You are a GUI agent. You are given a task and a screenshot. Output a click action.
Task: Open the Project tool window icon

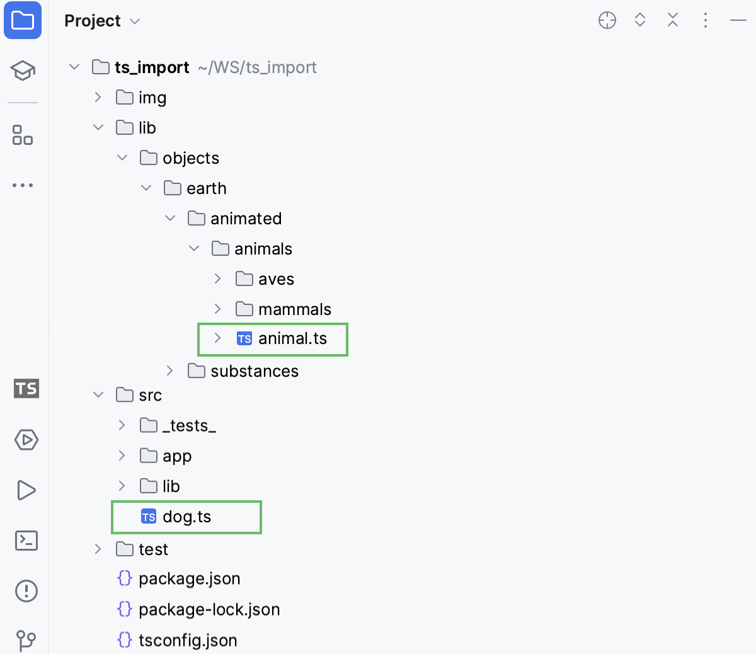coord(23,20)
